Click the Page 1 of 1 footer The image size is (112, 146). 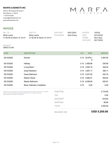pos(56,142)
